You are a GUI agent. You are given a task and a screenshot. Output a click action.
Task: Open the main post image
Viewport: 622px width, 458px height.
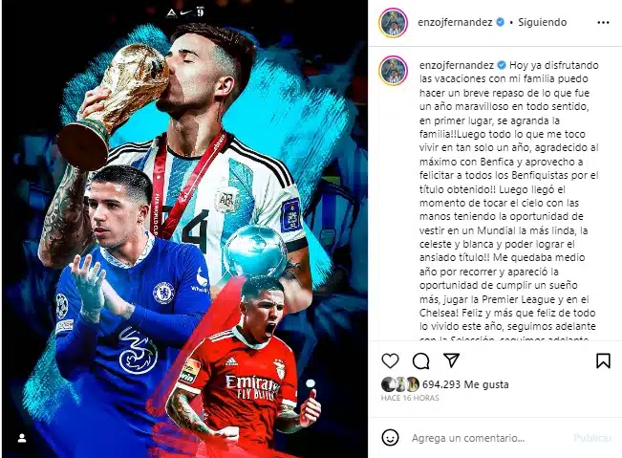coord(184,229)
